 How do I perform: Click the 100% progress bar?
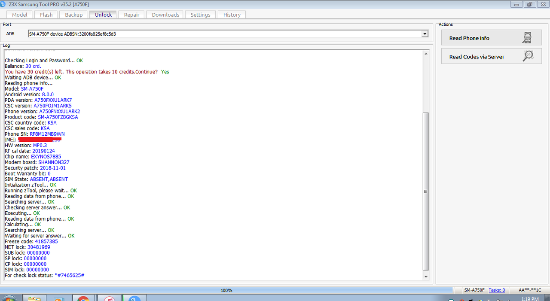pyautogui.click(x=226, y=290)
